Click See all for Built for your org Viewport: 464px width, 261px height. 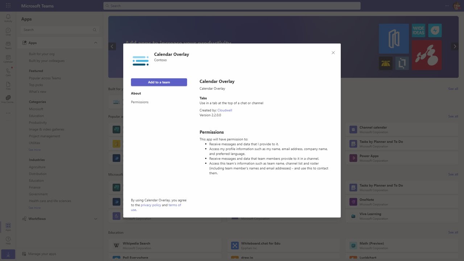(x=453, y=89)
